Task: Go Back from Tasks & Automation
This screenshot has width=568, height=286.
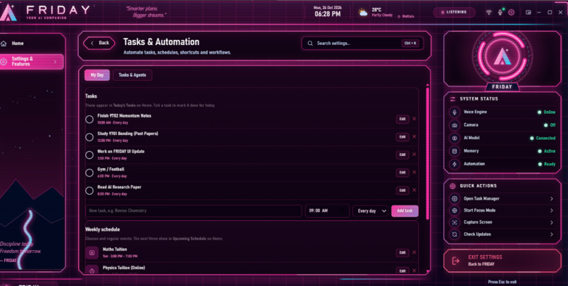Action: (99, 43)
